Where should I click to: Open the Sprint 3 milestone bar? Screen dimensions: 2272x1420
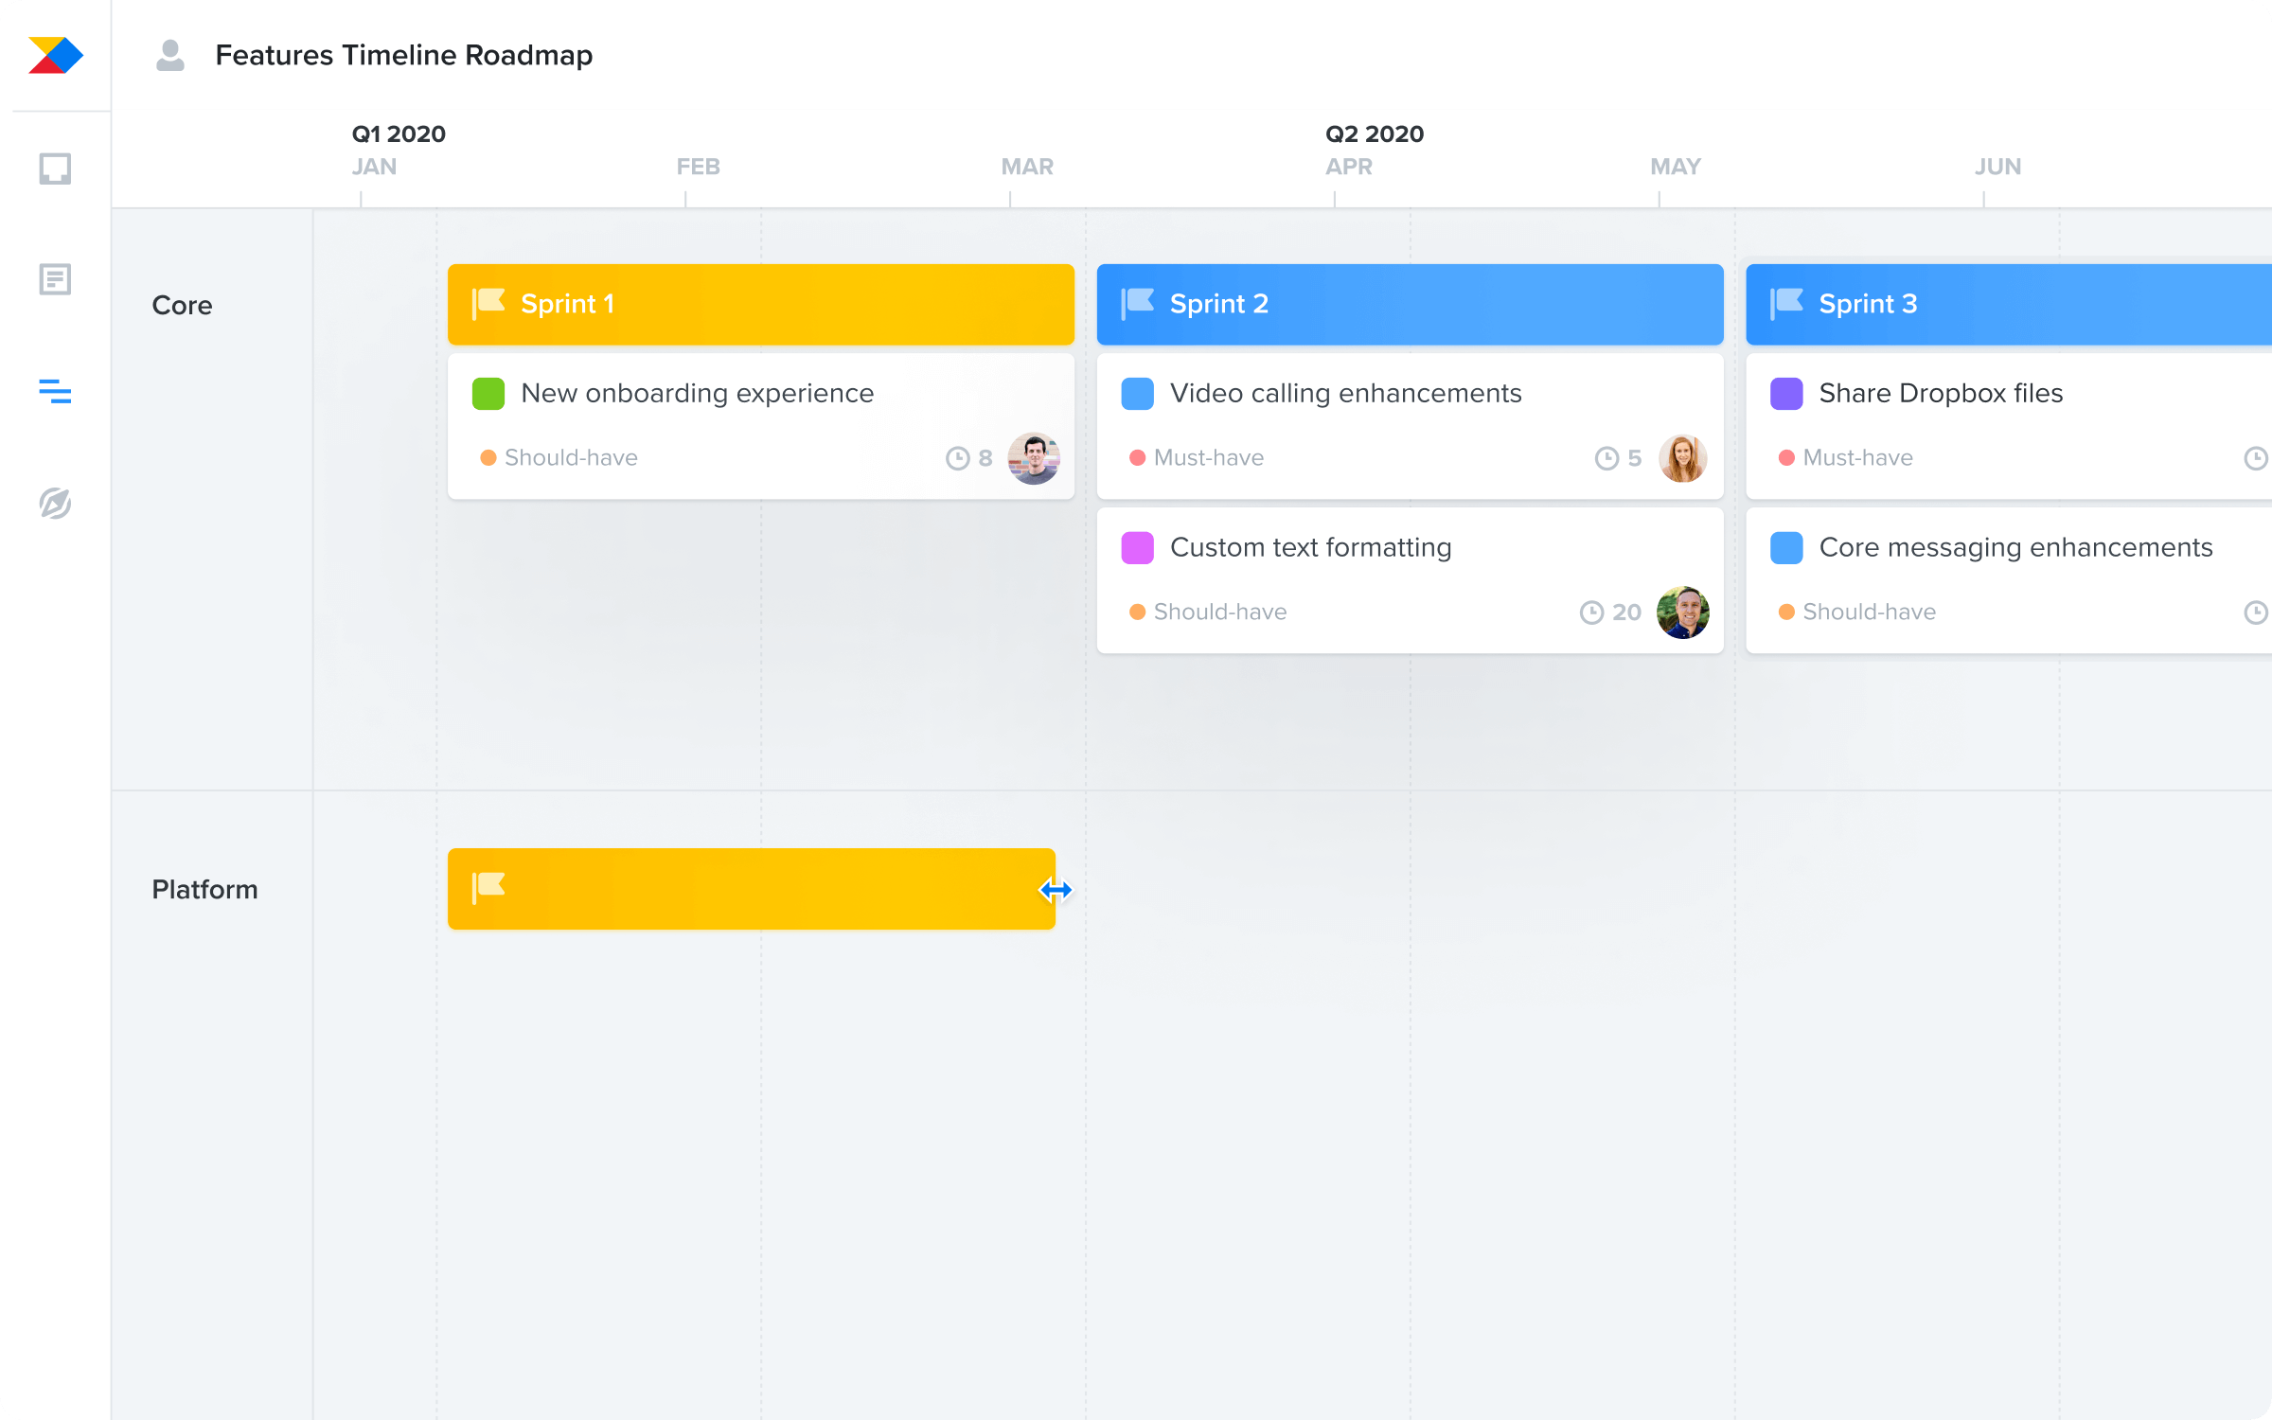coord(2009,304)
